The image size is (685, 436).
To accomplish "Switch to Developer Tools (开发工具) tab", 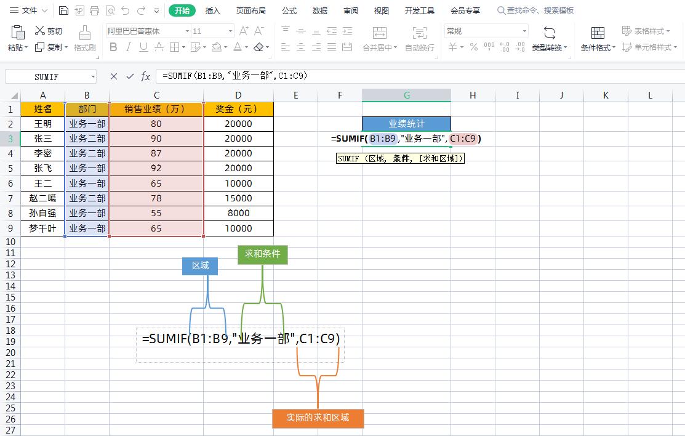I will point(419,10).
